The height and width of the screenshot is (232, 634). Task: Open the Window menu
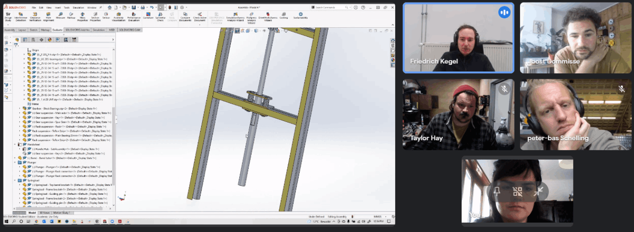click(92, 8)
